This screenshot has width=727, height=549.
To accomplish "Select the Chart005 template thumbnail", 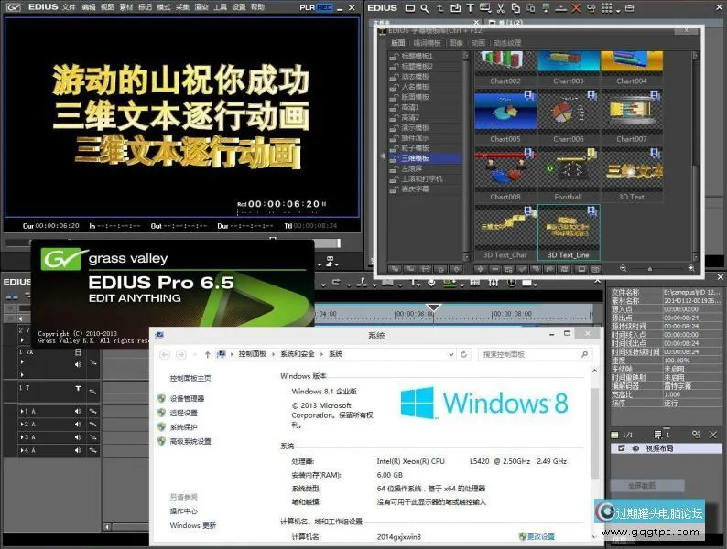I will click(x=505, y=117).
